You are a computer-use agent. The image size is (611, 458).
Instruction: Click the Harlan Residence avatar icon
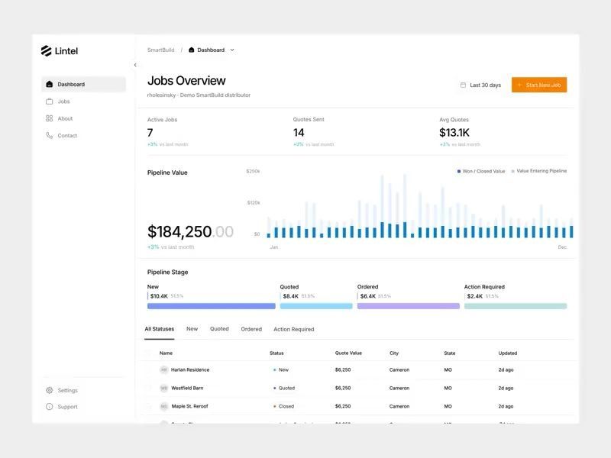pyautogui.click(x=164, y=370)
